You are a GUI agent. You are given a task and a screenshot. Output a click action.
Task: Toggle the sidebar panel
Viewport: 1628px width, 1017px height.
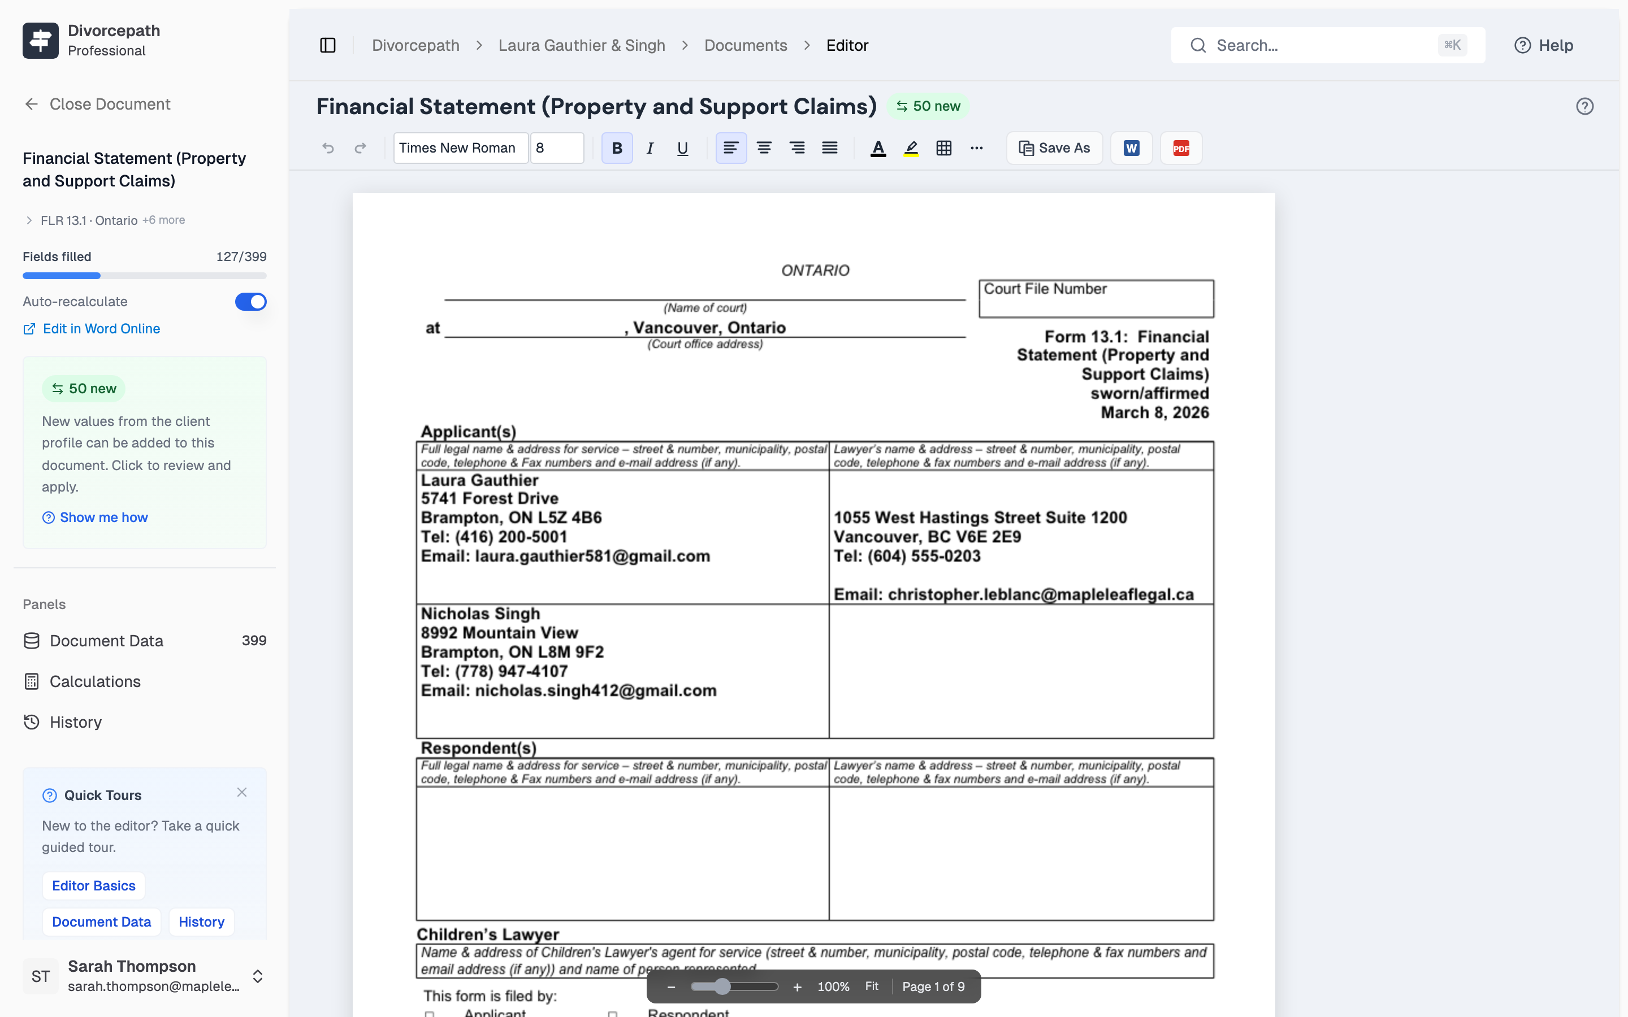click(328, 45)
